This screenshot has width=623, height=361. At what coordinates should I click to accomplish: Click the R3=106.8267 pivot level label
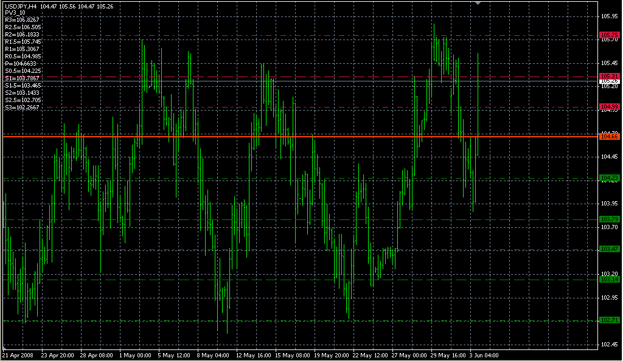click(x=23, y=20)
